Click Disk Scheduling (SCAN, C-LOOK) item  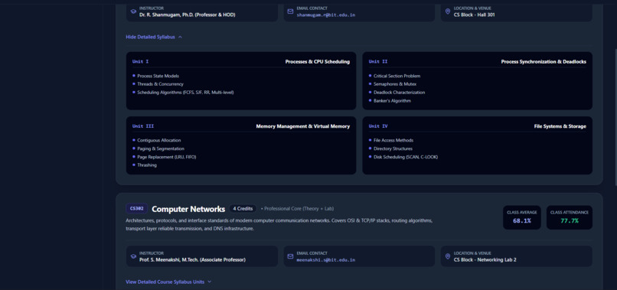point(406,157)
